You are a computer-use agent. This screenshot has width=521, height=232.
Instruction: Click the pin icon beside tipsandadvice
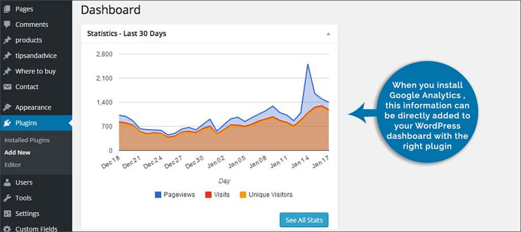point(7,56)
